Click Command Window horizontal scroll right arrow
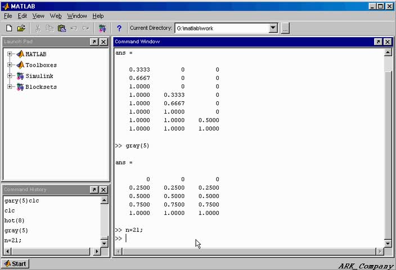The width and height of the screenshot is (396, 270). [x=380, y=251]
